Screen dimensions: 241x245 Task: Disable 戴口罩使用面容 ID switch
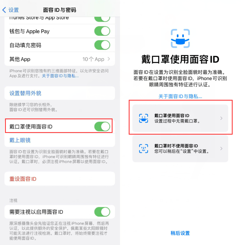102,127
